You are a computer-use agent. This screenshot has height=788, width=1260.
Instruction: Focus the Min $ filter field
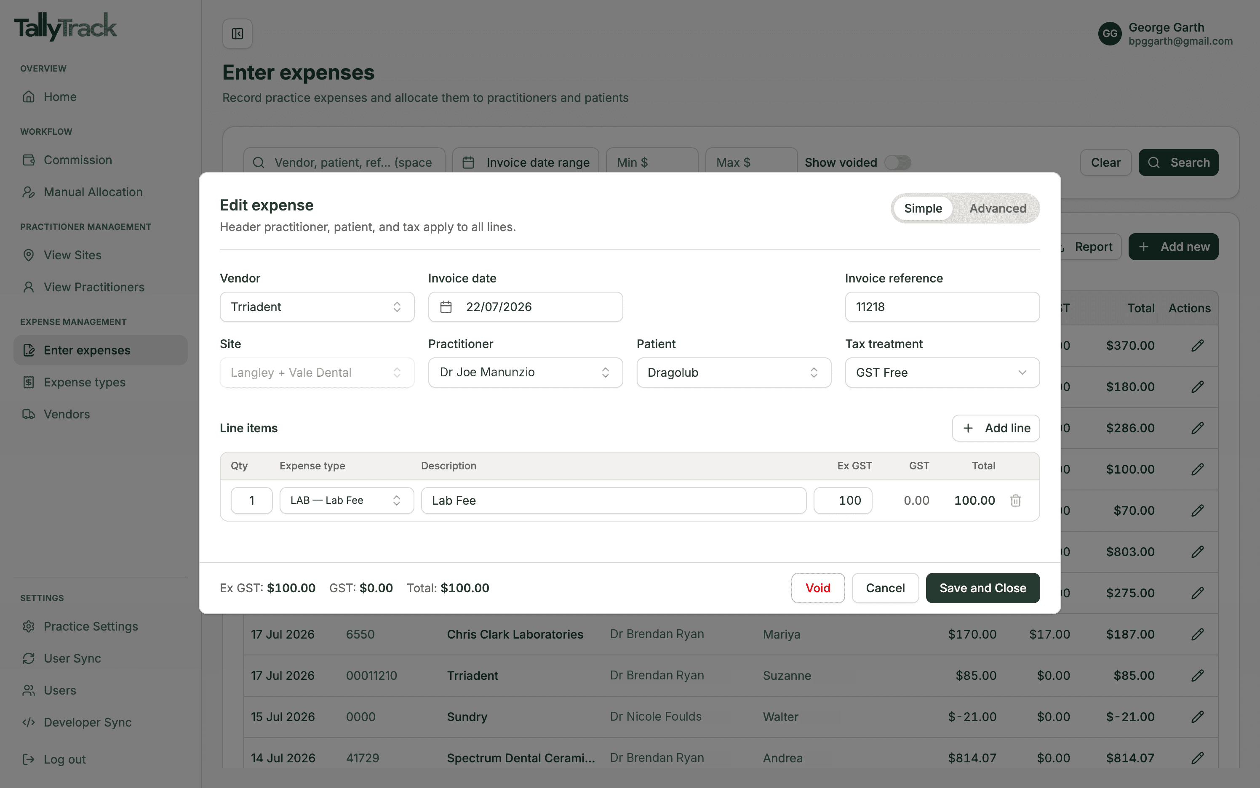[651, 162]
